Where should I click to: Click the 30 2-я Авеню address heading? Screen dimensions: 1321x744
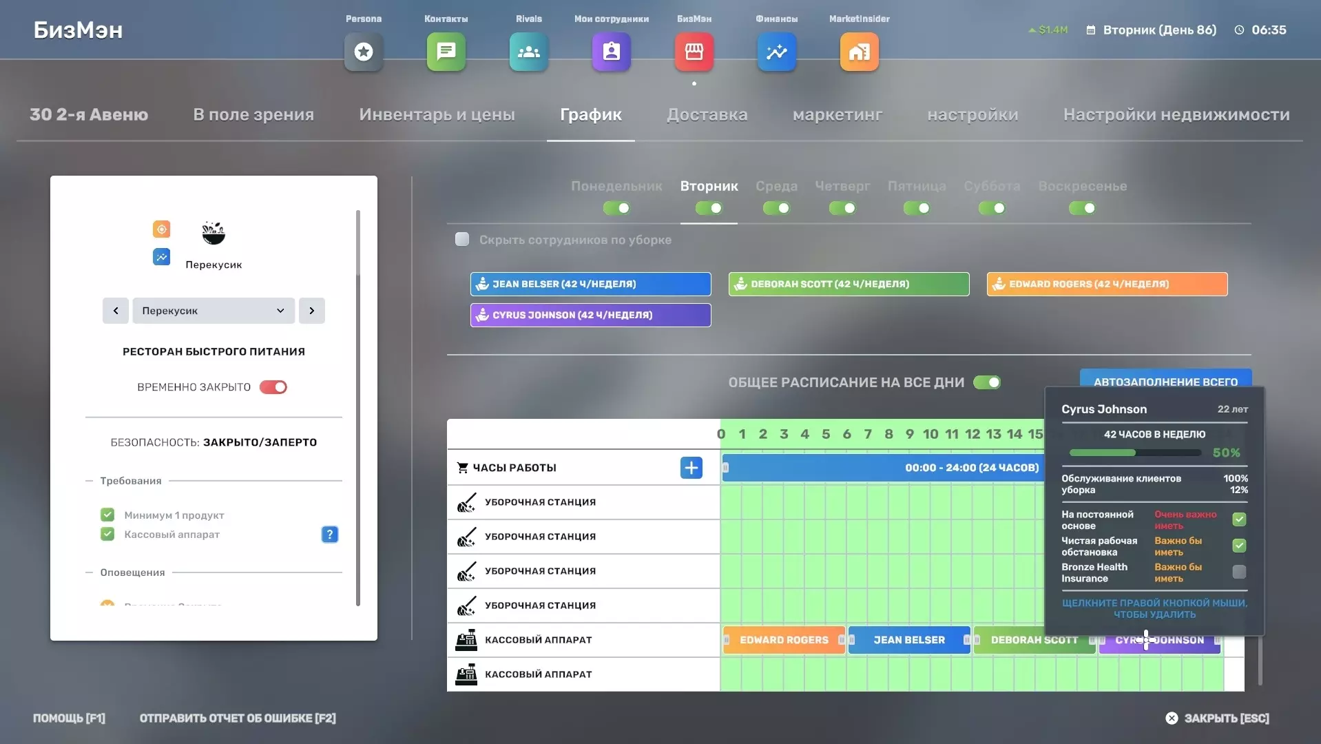pyautogui.click(x=89, y=114)
